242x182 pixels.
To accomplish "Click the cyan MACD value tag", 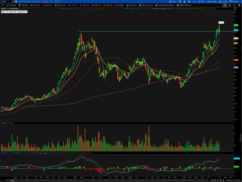I will click(x=237, y=158).
